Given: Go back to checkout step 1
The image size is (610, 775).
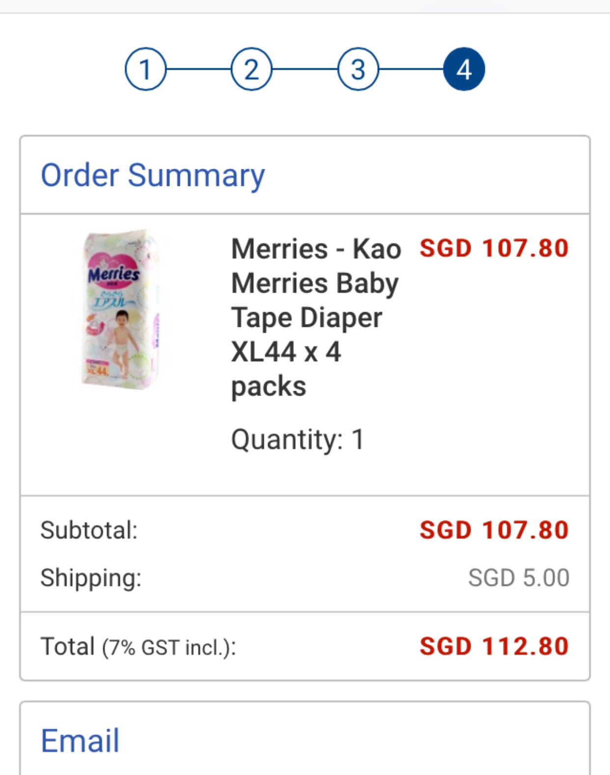Looking at the screenshot, I should (145, 69).
